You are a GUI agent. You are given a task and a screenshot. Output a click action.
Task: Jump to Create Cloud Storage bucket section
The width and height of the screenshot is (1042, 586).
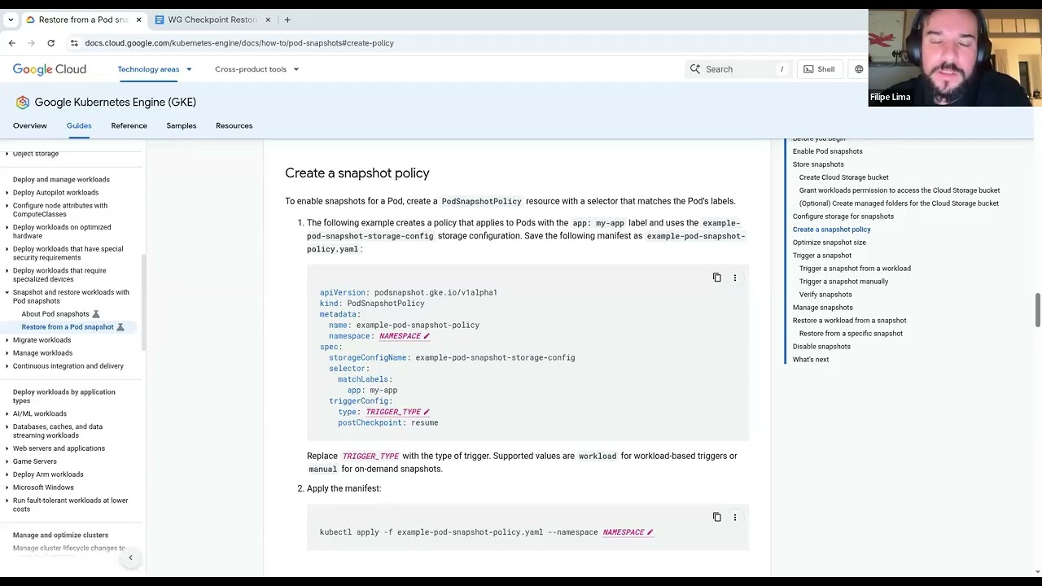pos(843,177)
